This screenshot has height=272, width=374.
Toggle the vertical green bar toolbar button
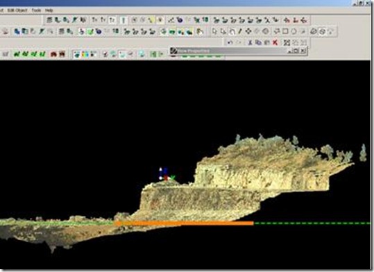(x=124, y=20)
